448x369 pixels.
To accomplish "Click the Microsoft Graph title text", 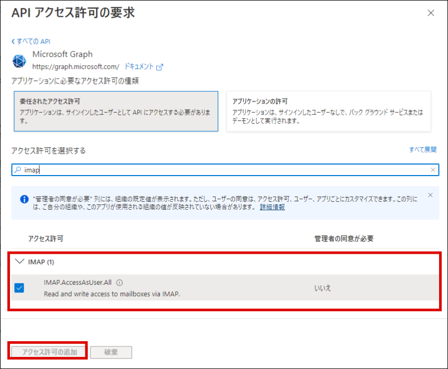I will click(63, 54).
